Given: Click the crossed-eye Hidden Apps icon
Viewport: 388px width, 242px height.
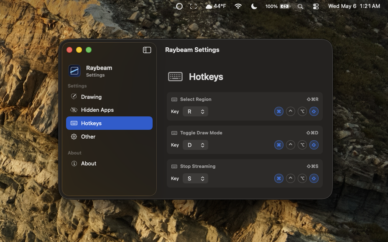Looking at the screenshot, I should tap(74, 110).
